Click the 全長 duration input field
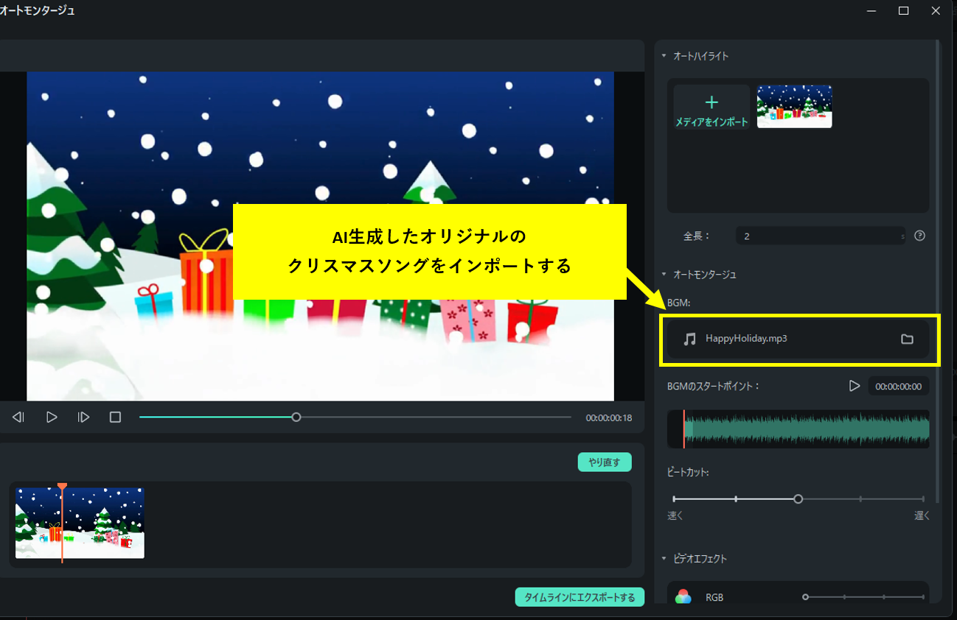The height and width of the screenshot is (620, 957). (x=818, y=236)
